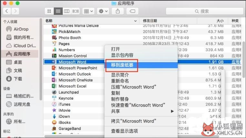Select the iDown app icon

(54, 116)
